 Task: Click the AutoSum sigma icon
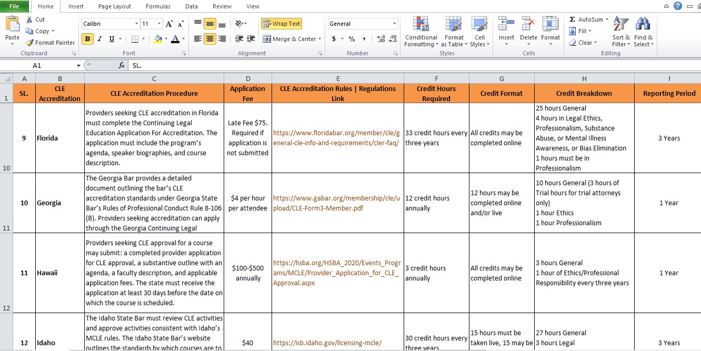click(573, 19)
